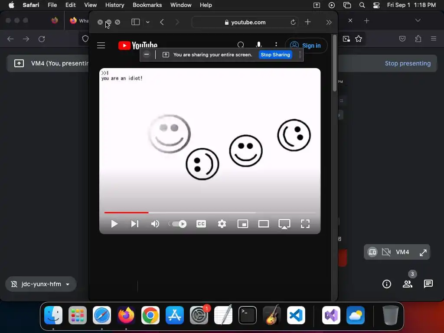Go forward in Safari
Image resolution: width=444 pixels, height=333 pixels.
coord(177,22)
